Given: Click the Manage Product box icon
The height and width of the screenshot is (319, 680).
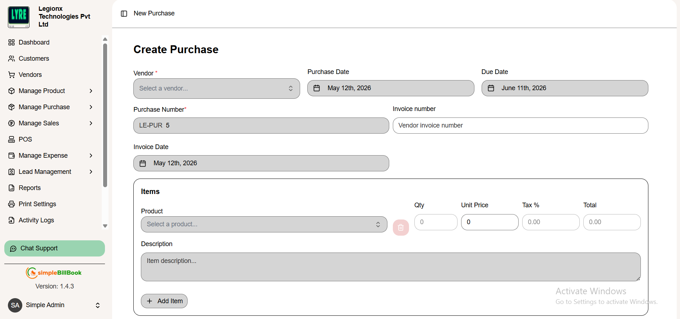Looking at the screenshot, I should tap(12, 91).
